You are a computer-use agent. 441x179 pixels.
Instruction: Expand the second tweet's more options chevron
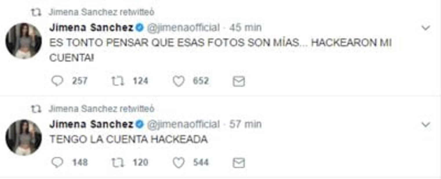pyautogui.click(x=425, y=125)
